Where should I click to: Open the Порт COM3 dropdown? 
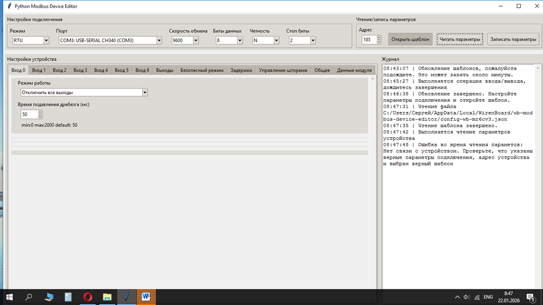click(159, 41)
